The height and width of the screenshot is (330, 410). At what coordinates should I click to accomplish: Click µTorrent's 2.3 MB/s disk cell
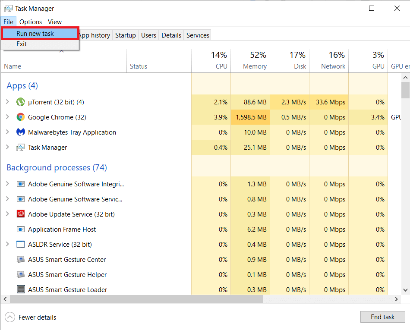(x=290, y=102)
